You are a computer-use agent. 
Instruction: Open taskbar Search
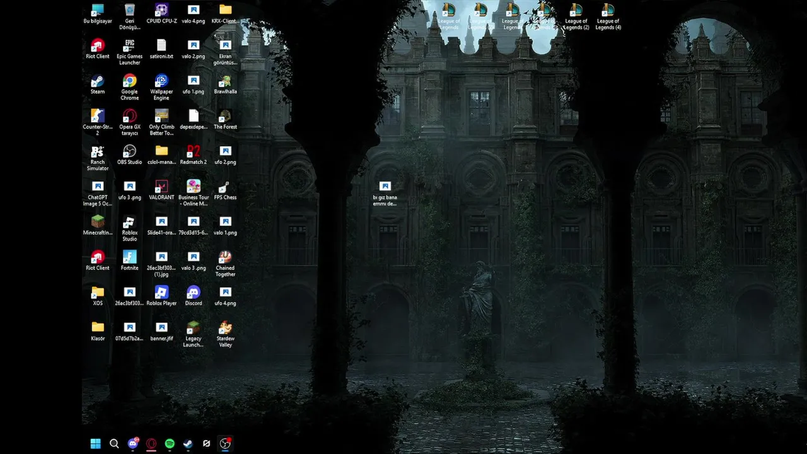pyautogui.click(x=114, y=444)
